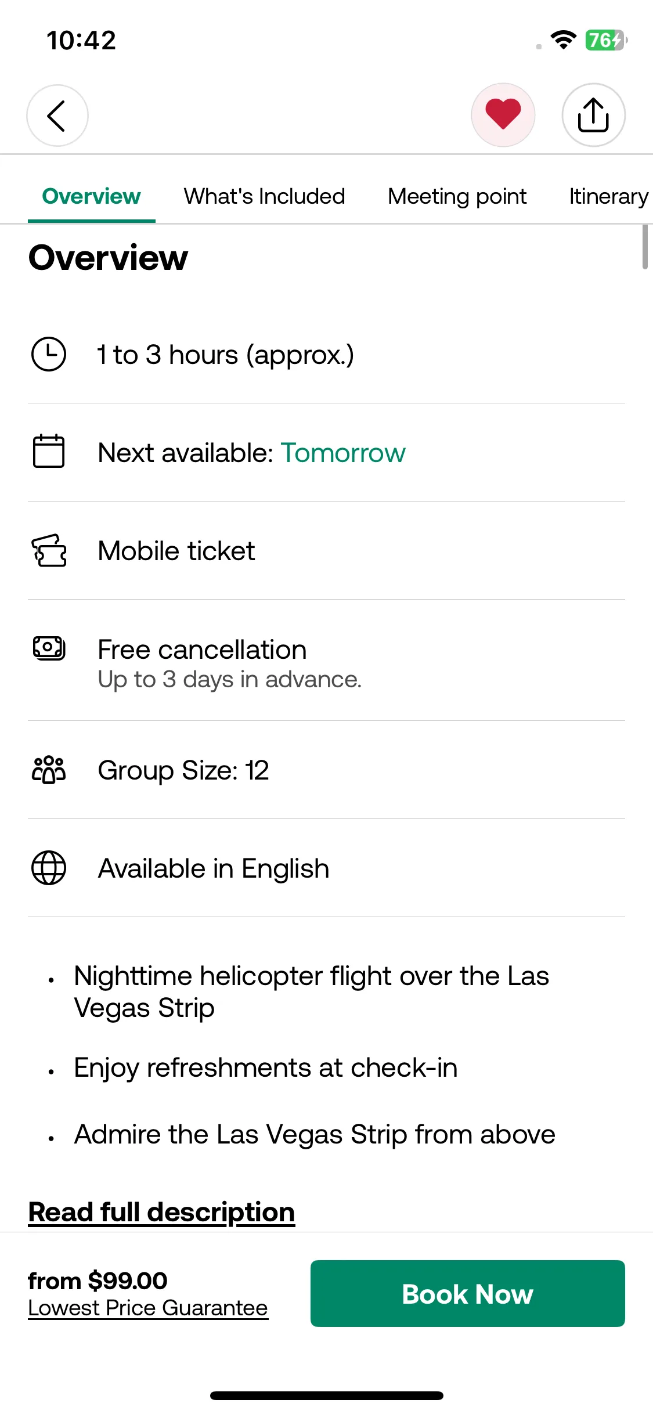Switch to What's Included tab
The image size is (653, 1414).
265,196
